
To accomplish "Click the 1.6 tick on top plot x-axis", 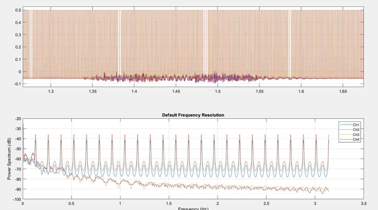I will pyautogui.click(x=301, y=92).
